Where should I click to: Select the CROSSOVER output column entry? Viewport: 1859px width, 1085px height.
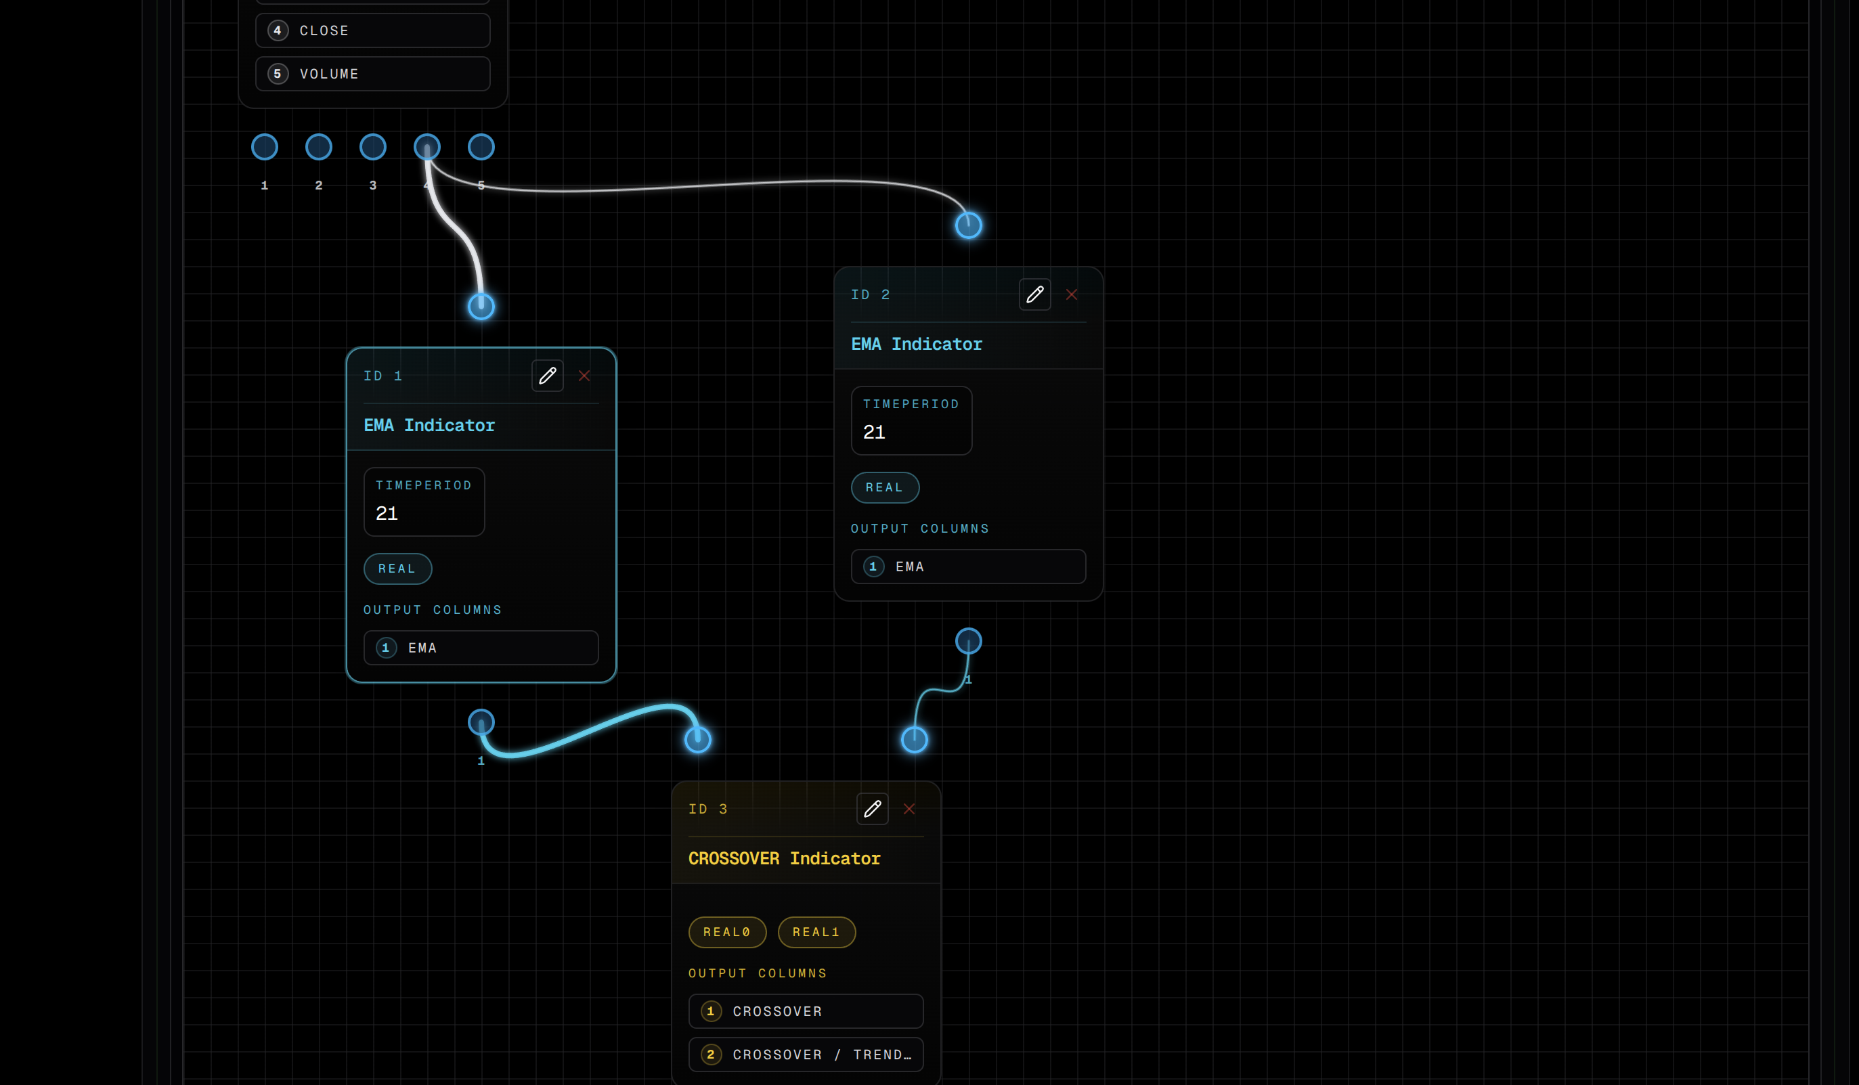pyautogui.click(x=805, y=1011)
